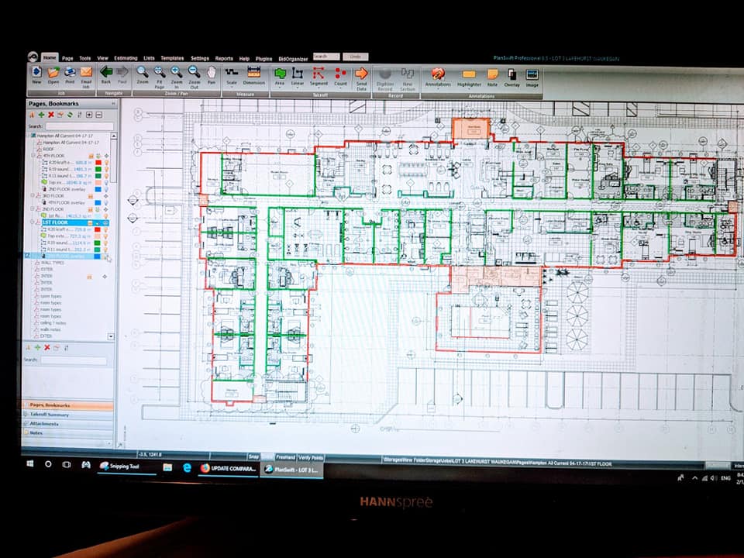The width and height of the screenshot is (744, 558).
Task: Click blue color swatch of 4TH FLOOR overlay row
Action: pos(98,202)
